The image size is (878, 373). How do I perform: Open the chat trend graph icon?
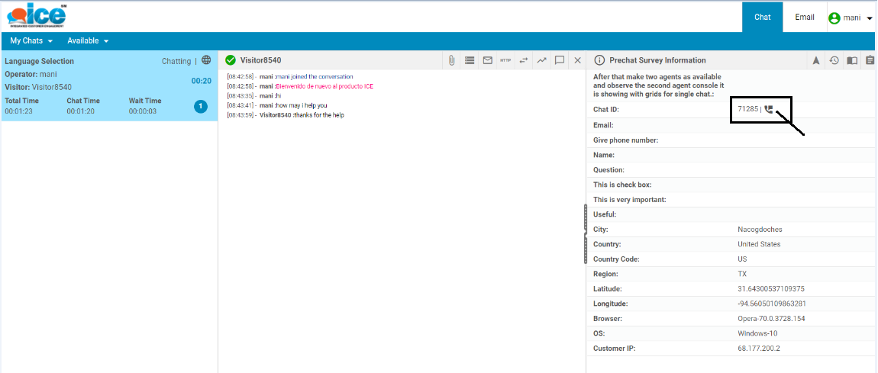coord(541,60)
